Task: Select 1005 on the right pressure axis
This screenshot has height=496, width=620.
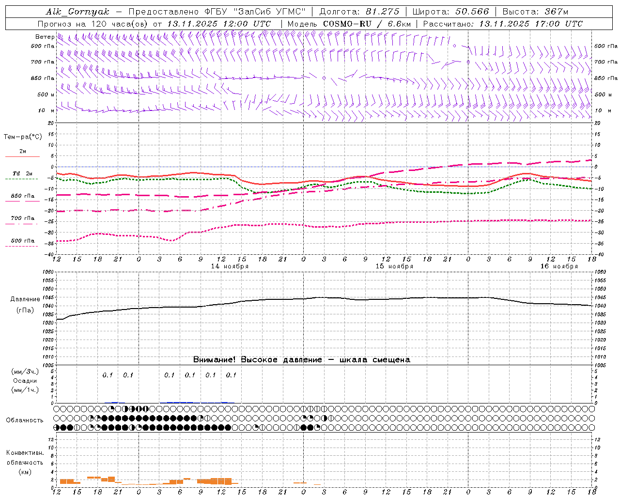Action: pos(601,365)
